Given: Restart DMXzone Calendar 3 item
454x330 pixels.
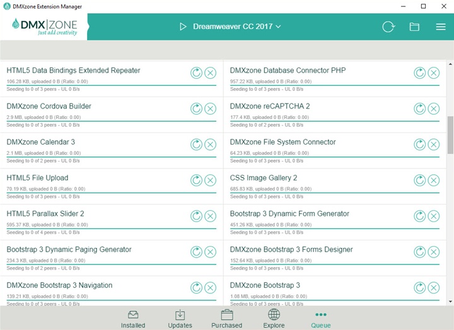Looking at the screenshot, I should click(196, 144).
